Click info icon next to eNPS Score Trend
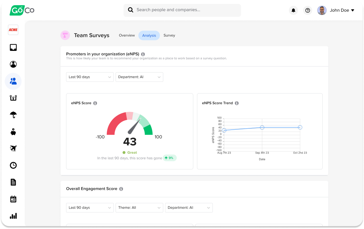Image resolution: width=364 pixels, height=229 pixels. [x=237, y=103]
